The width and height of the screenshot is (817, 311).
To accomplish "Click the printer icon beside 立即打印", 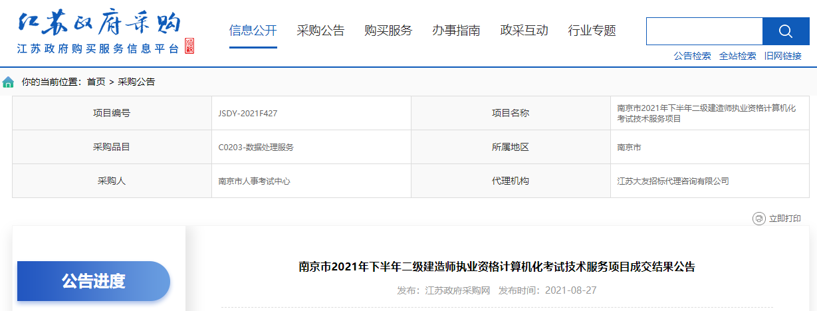I will [x=759, y=219].
